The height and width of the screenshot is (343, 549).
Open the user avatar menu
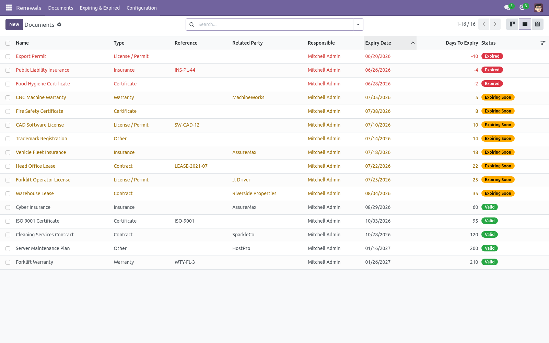tap(538, 8)
